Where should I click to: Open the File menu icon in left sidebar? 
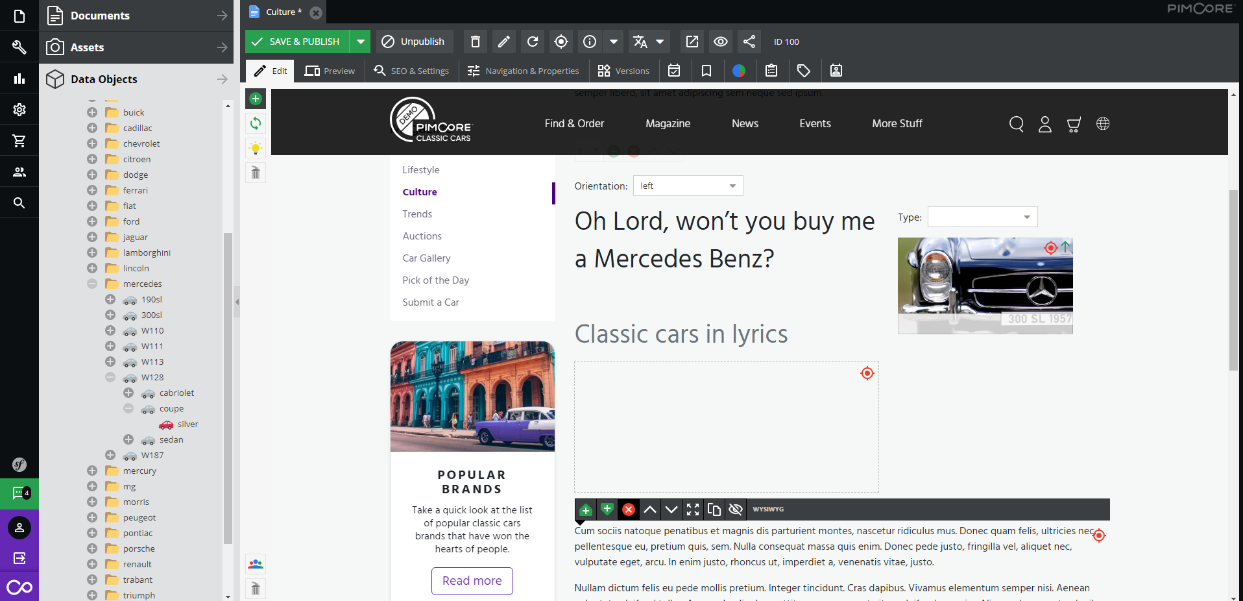pos(19,16)
